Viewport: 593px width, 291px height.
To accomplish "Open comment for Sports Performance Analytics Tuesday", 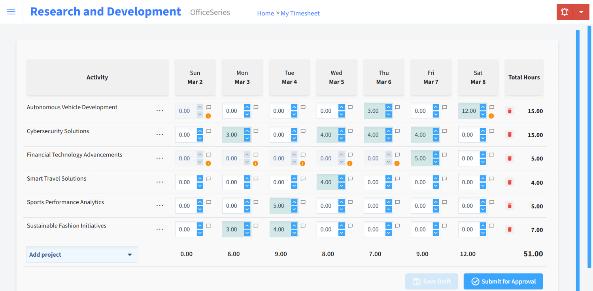I will [303, 202].
